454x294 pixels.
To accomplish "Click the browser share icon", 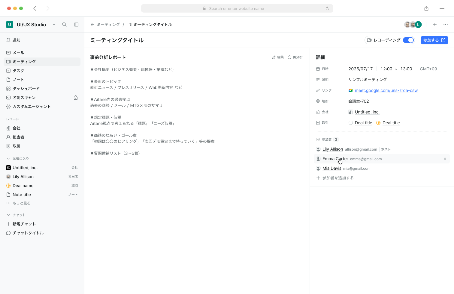I will click(x=426, y=8).
